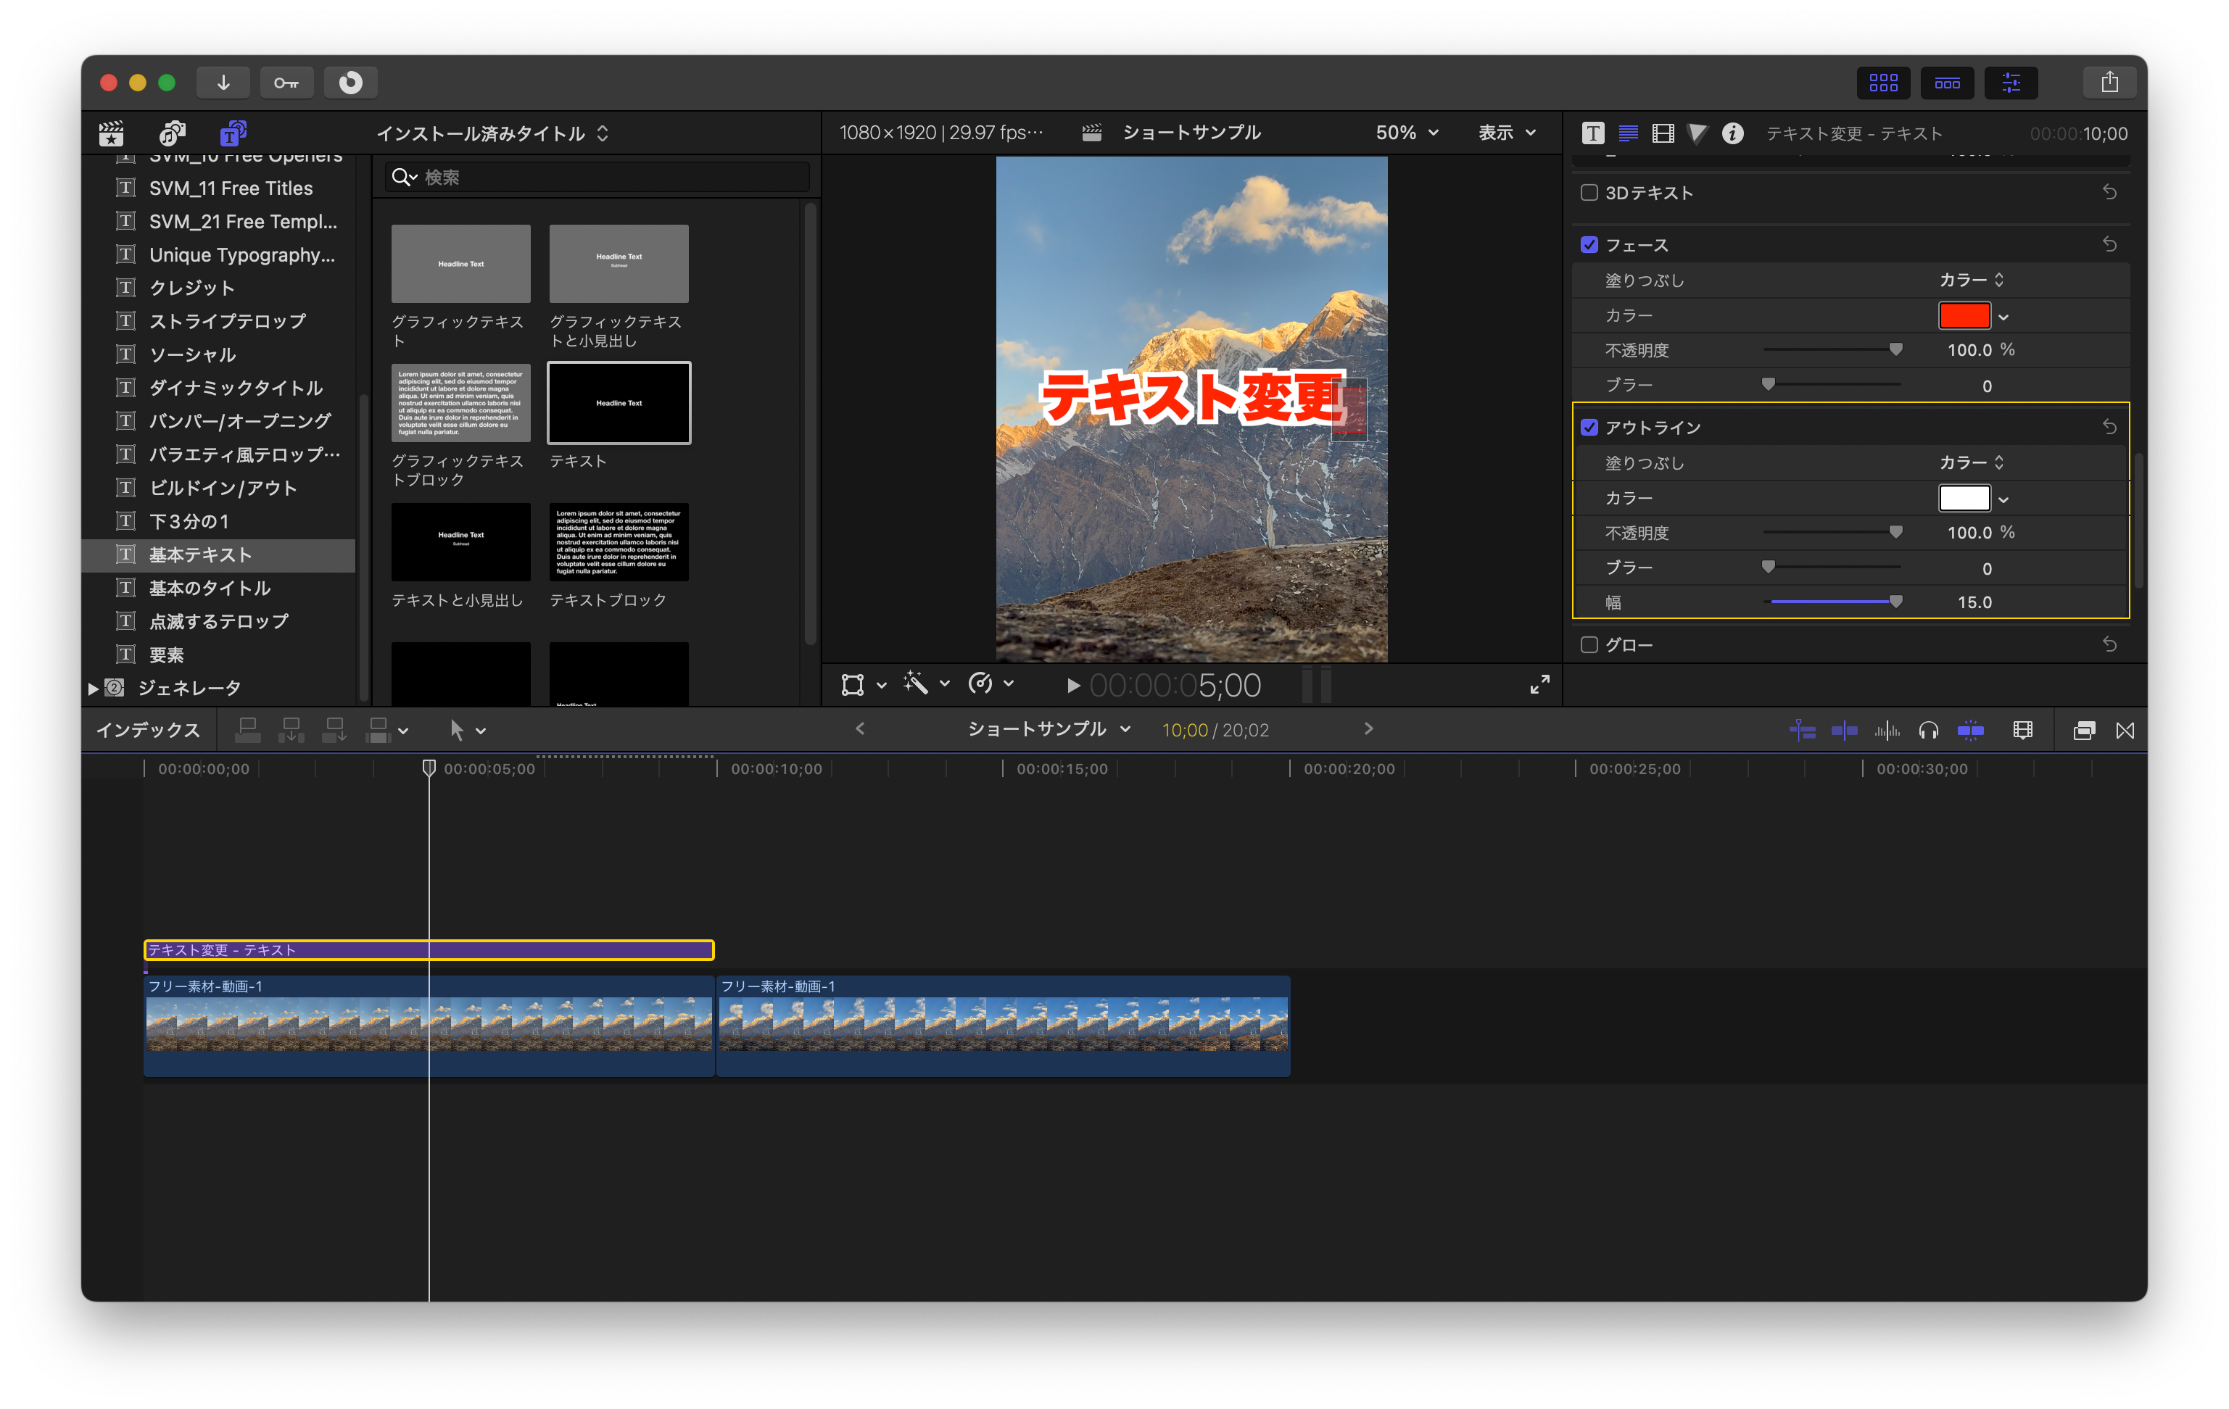The width and height of the screenshot is (2229, 1409).
Task: Expand viewer to full screen
Action: pos(1539,685)
